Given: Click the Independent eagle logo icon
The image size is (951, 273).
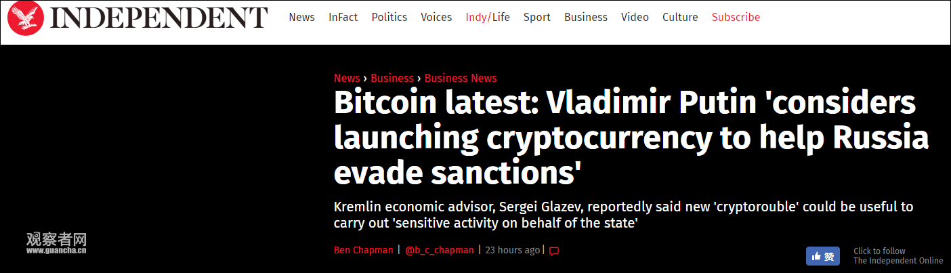Looking at the screenshot, I should pos(26,18).
